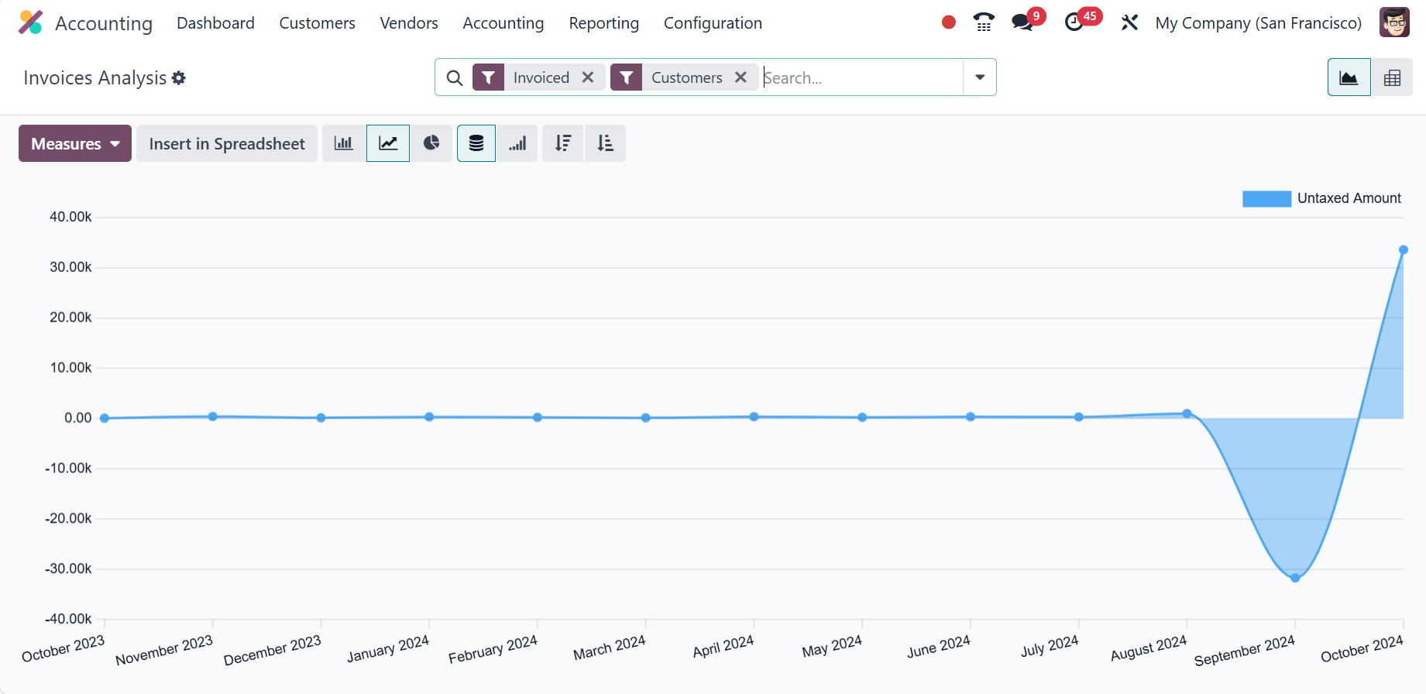Screen dimensions: 1426x694
Task: Click the July 2024 data point
Action: (x=1078, y=417)
